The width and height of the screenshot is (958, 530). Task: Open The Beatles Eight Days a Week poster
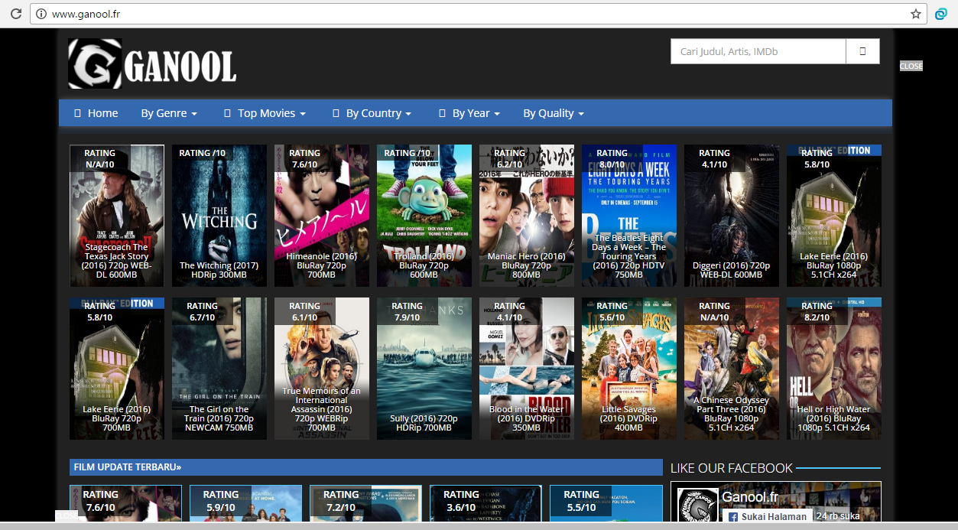[x=629, y=216]
